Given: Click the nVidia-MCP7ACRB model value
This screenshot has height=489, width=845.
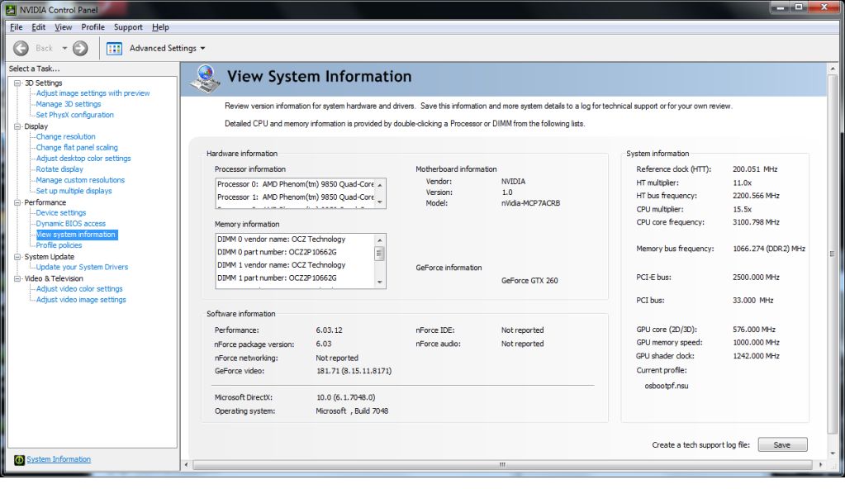Looking at the screenshot, I should 530,203.
